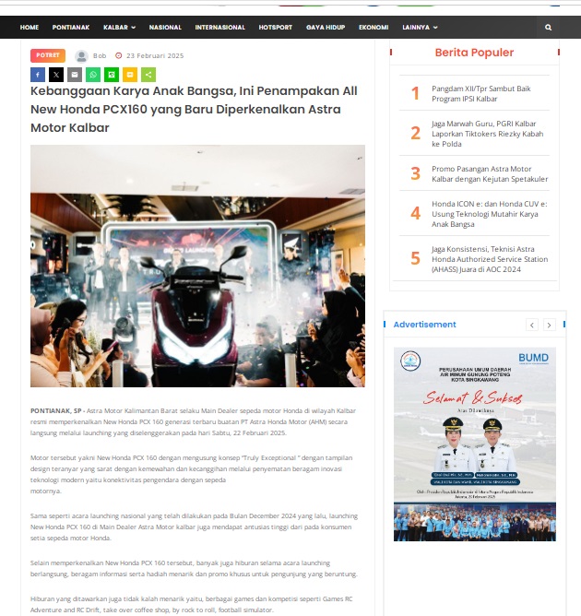The height and width of the screenshot is (616, 581).
Task: Share article via WhatsApp icon
Action: click(x=93, y=75)
